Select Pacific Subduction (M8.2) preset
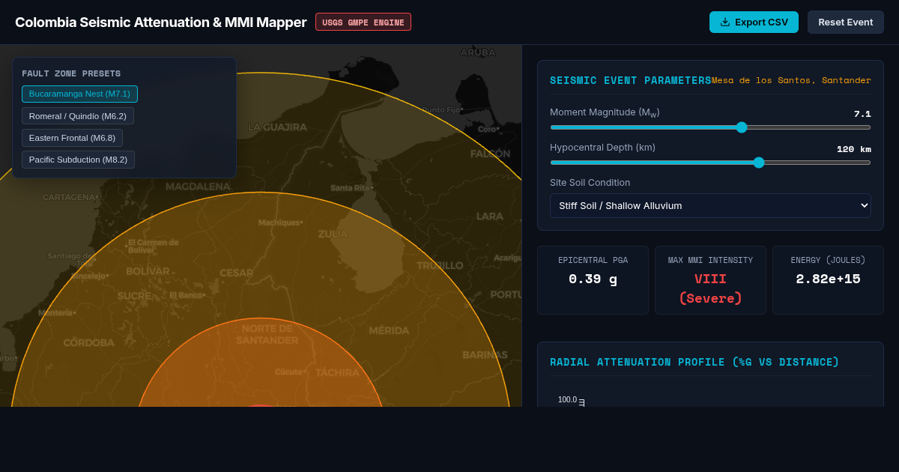Screen dimensions: 899x472 (x=78, y=159)
